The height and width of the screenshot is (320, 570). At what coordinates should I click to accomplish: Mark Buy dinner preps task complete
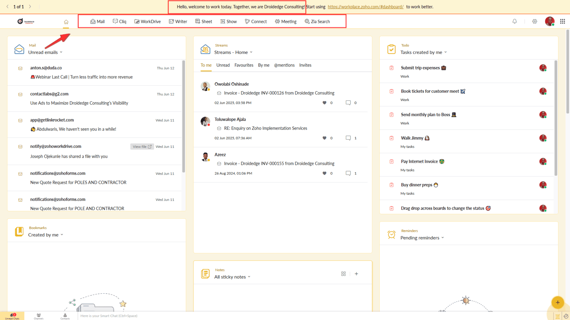point(392,185)
